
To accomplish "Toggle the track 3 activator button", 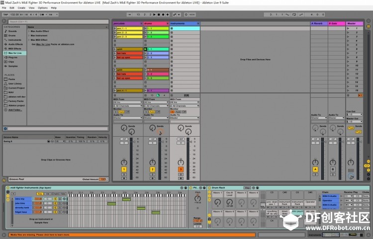I will (181, 169).
